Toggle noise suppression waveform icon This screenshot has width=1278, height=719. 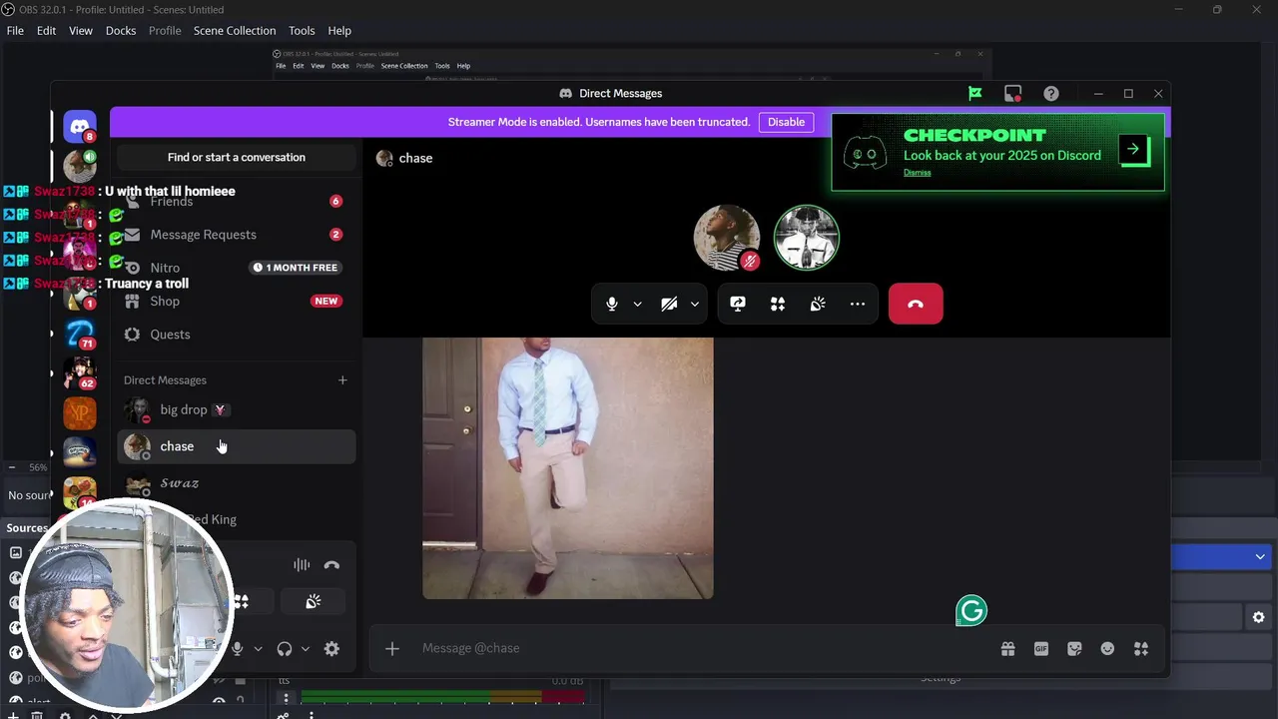point(302,565)
